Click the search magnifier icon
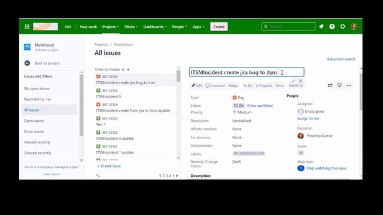Viewport: 383px width, 215px height. click(266, 26)
